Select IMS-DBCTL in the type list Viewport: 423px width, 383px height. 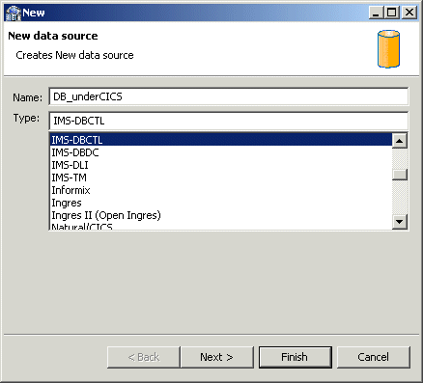pos(221,140)
